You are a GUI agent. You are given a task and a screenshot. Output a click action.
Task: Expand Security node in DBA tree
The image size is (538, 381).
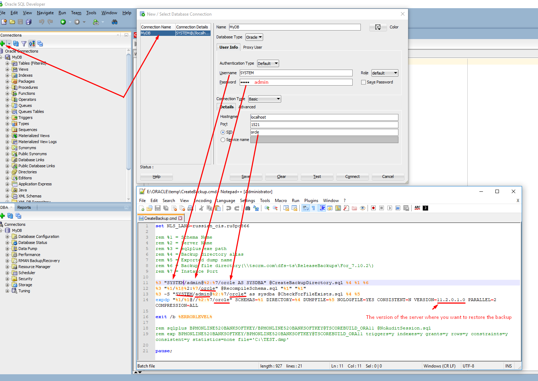pyautogui.click(x=7, y=279)
